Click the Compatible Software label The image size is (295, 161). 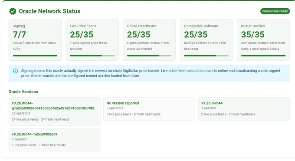201,26
